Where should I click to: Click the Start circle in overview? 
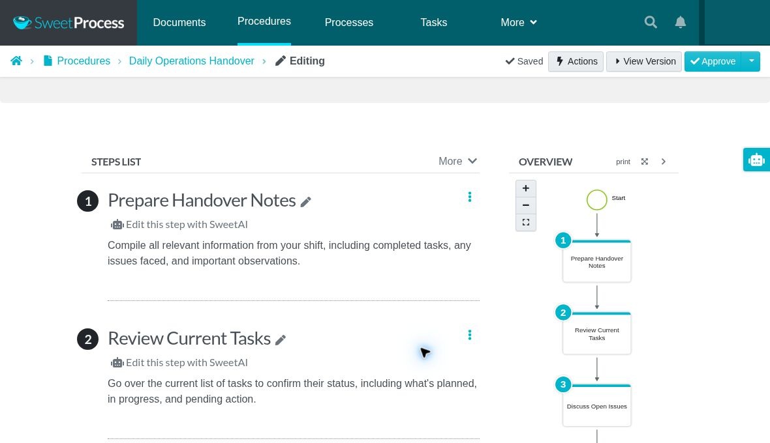click(596, 199)
